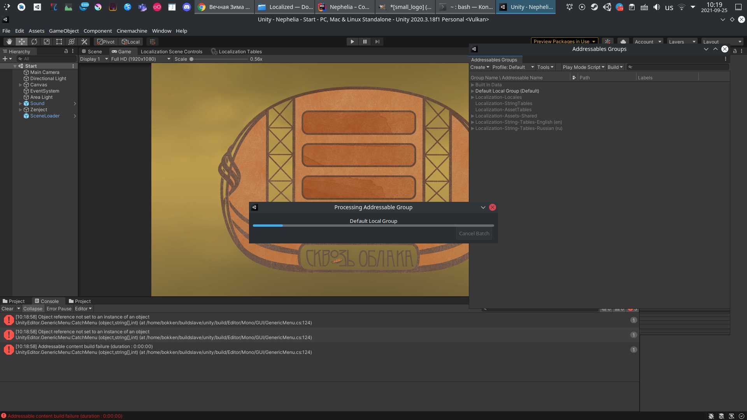Expand the Default Local Group entry
Screen dimensions: 747x420
(x=473, y=91)
